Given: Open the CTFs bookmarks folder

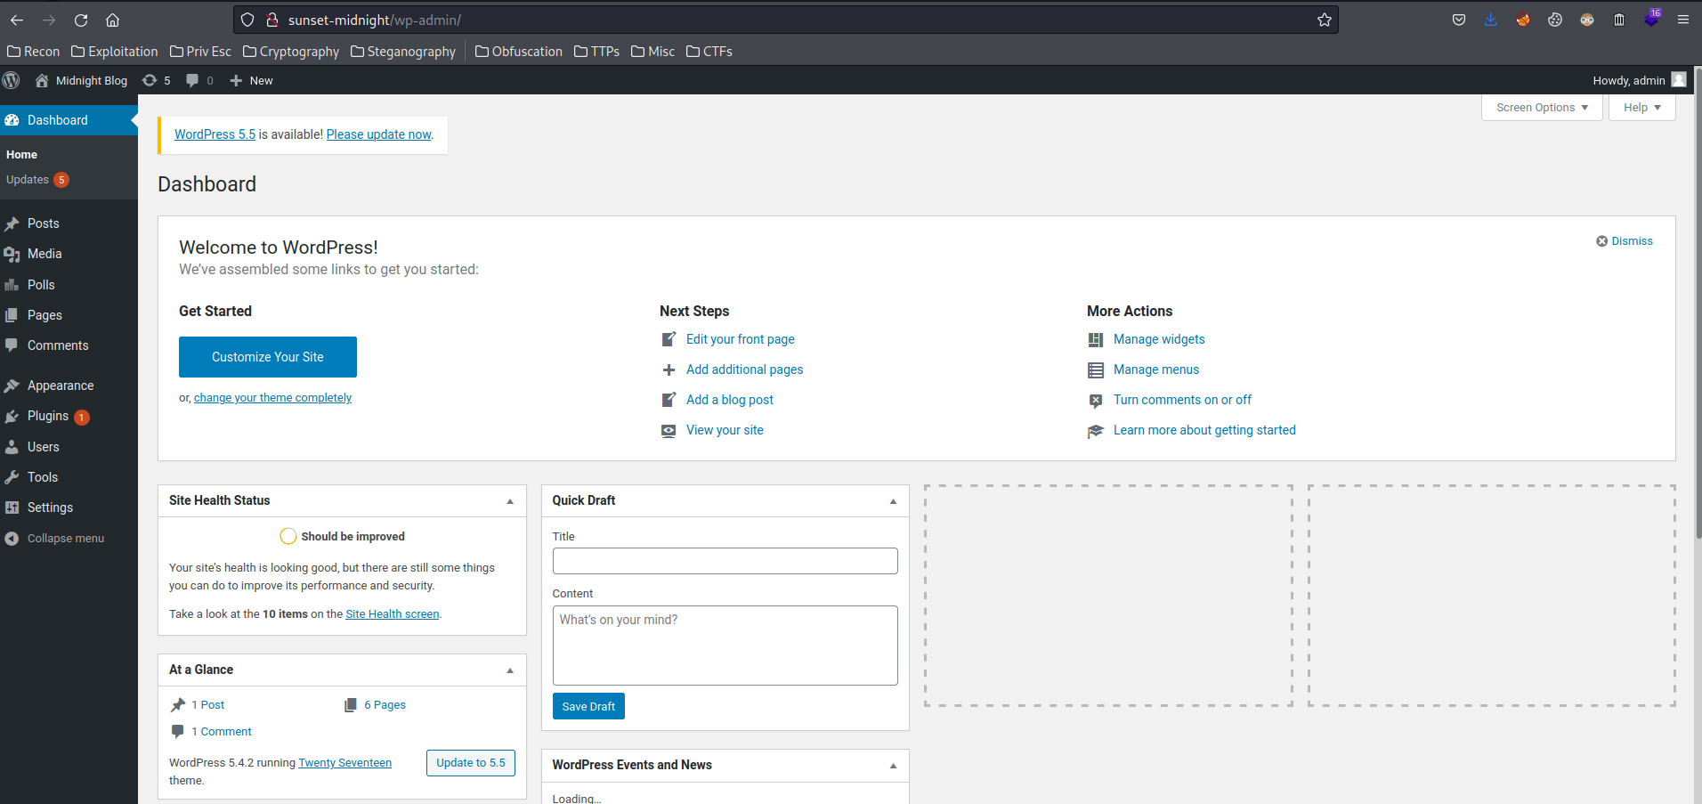Looking at the screenshot, I should tap(709, 52).
